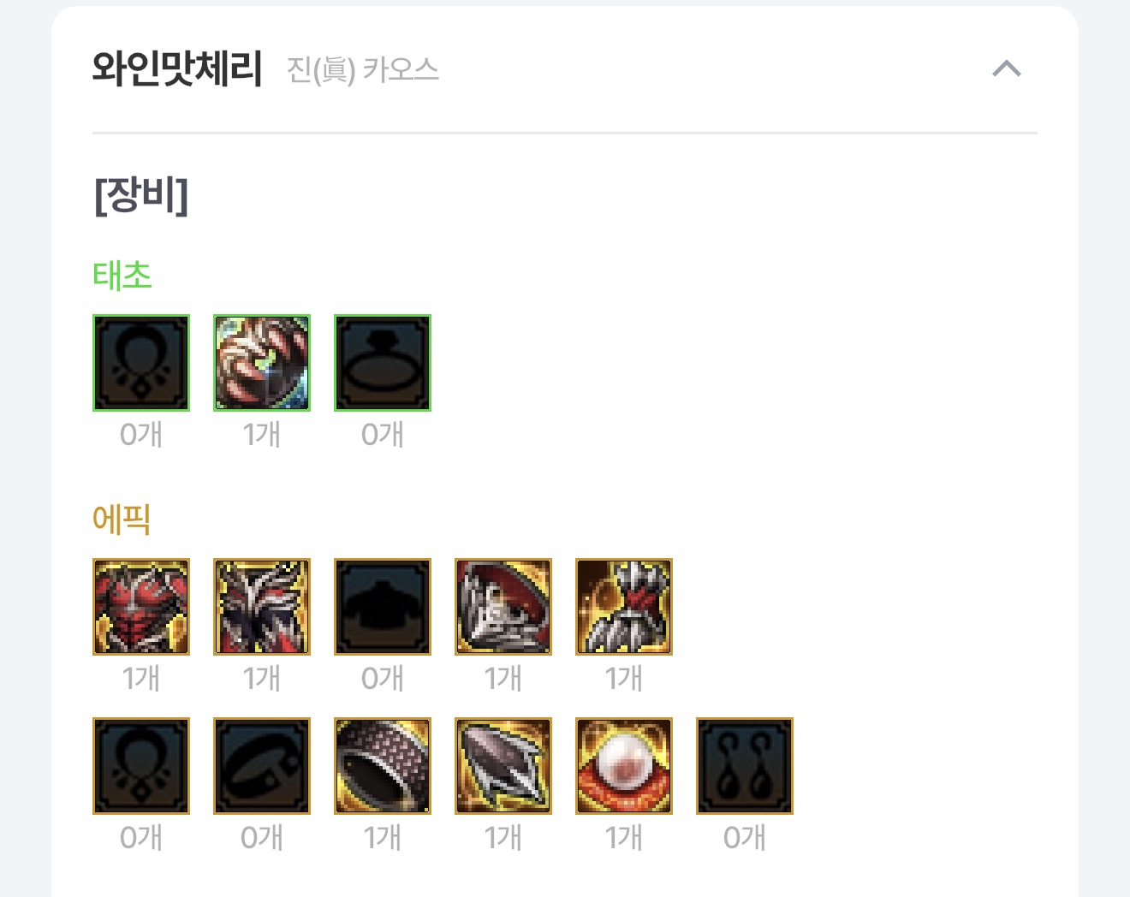This screenshot has width=1130, height=897.
Task: Click the empty 태초 necklace slot icon
Action: pyautogui.click(x=141, y=363)
